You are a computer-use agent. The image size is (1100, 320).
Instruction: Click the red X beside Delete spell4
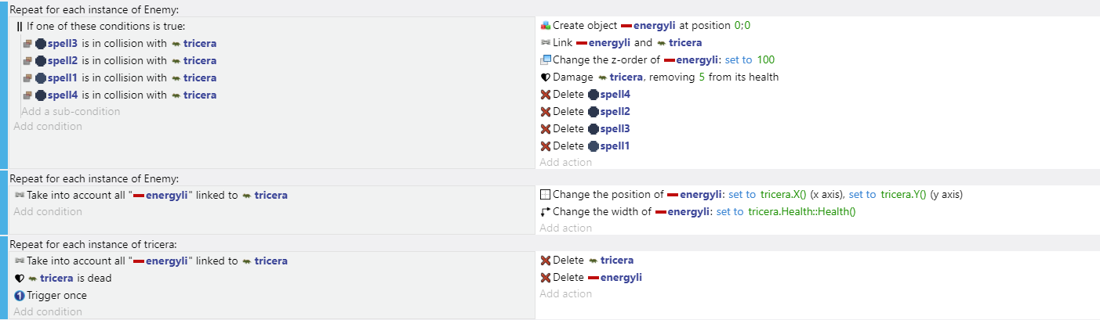(546, 95)
